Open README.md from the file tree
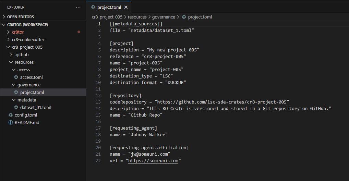 point(27,122)
